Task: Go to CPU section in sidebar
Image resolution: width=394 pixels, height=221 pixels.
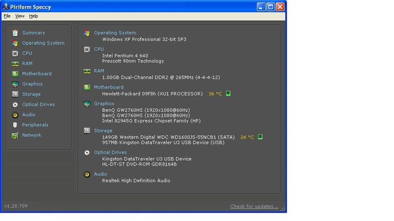Action: pos(27,54)
